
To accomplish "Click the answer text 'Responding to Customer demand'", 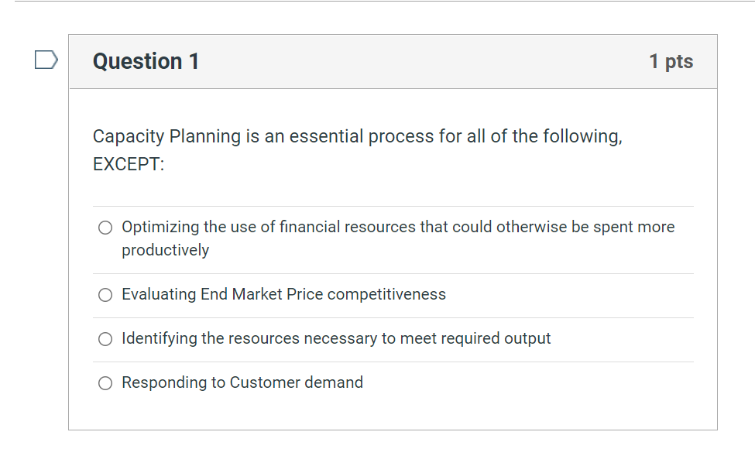I will point(242,382).
